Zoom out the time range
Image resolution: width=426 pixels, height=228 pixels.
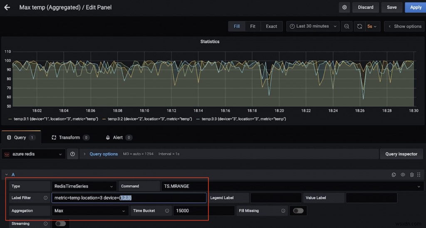point(347,26)
